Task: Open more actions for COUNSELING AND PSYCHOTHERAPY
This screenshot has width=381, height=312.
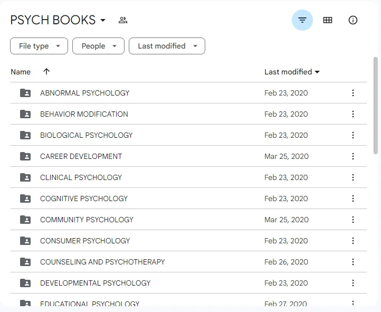Action: [353, 262]
